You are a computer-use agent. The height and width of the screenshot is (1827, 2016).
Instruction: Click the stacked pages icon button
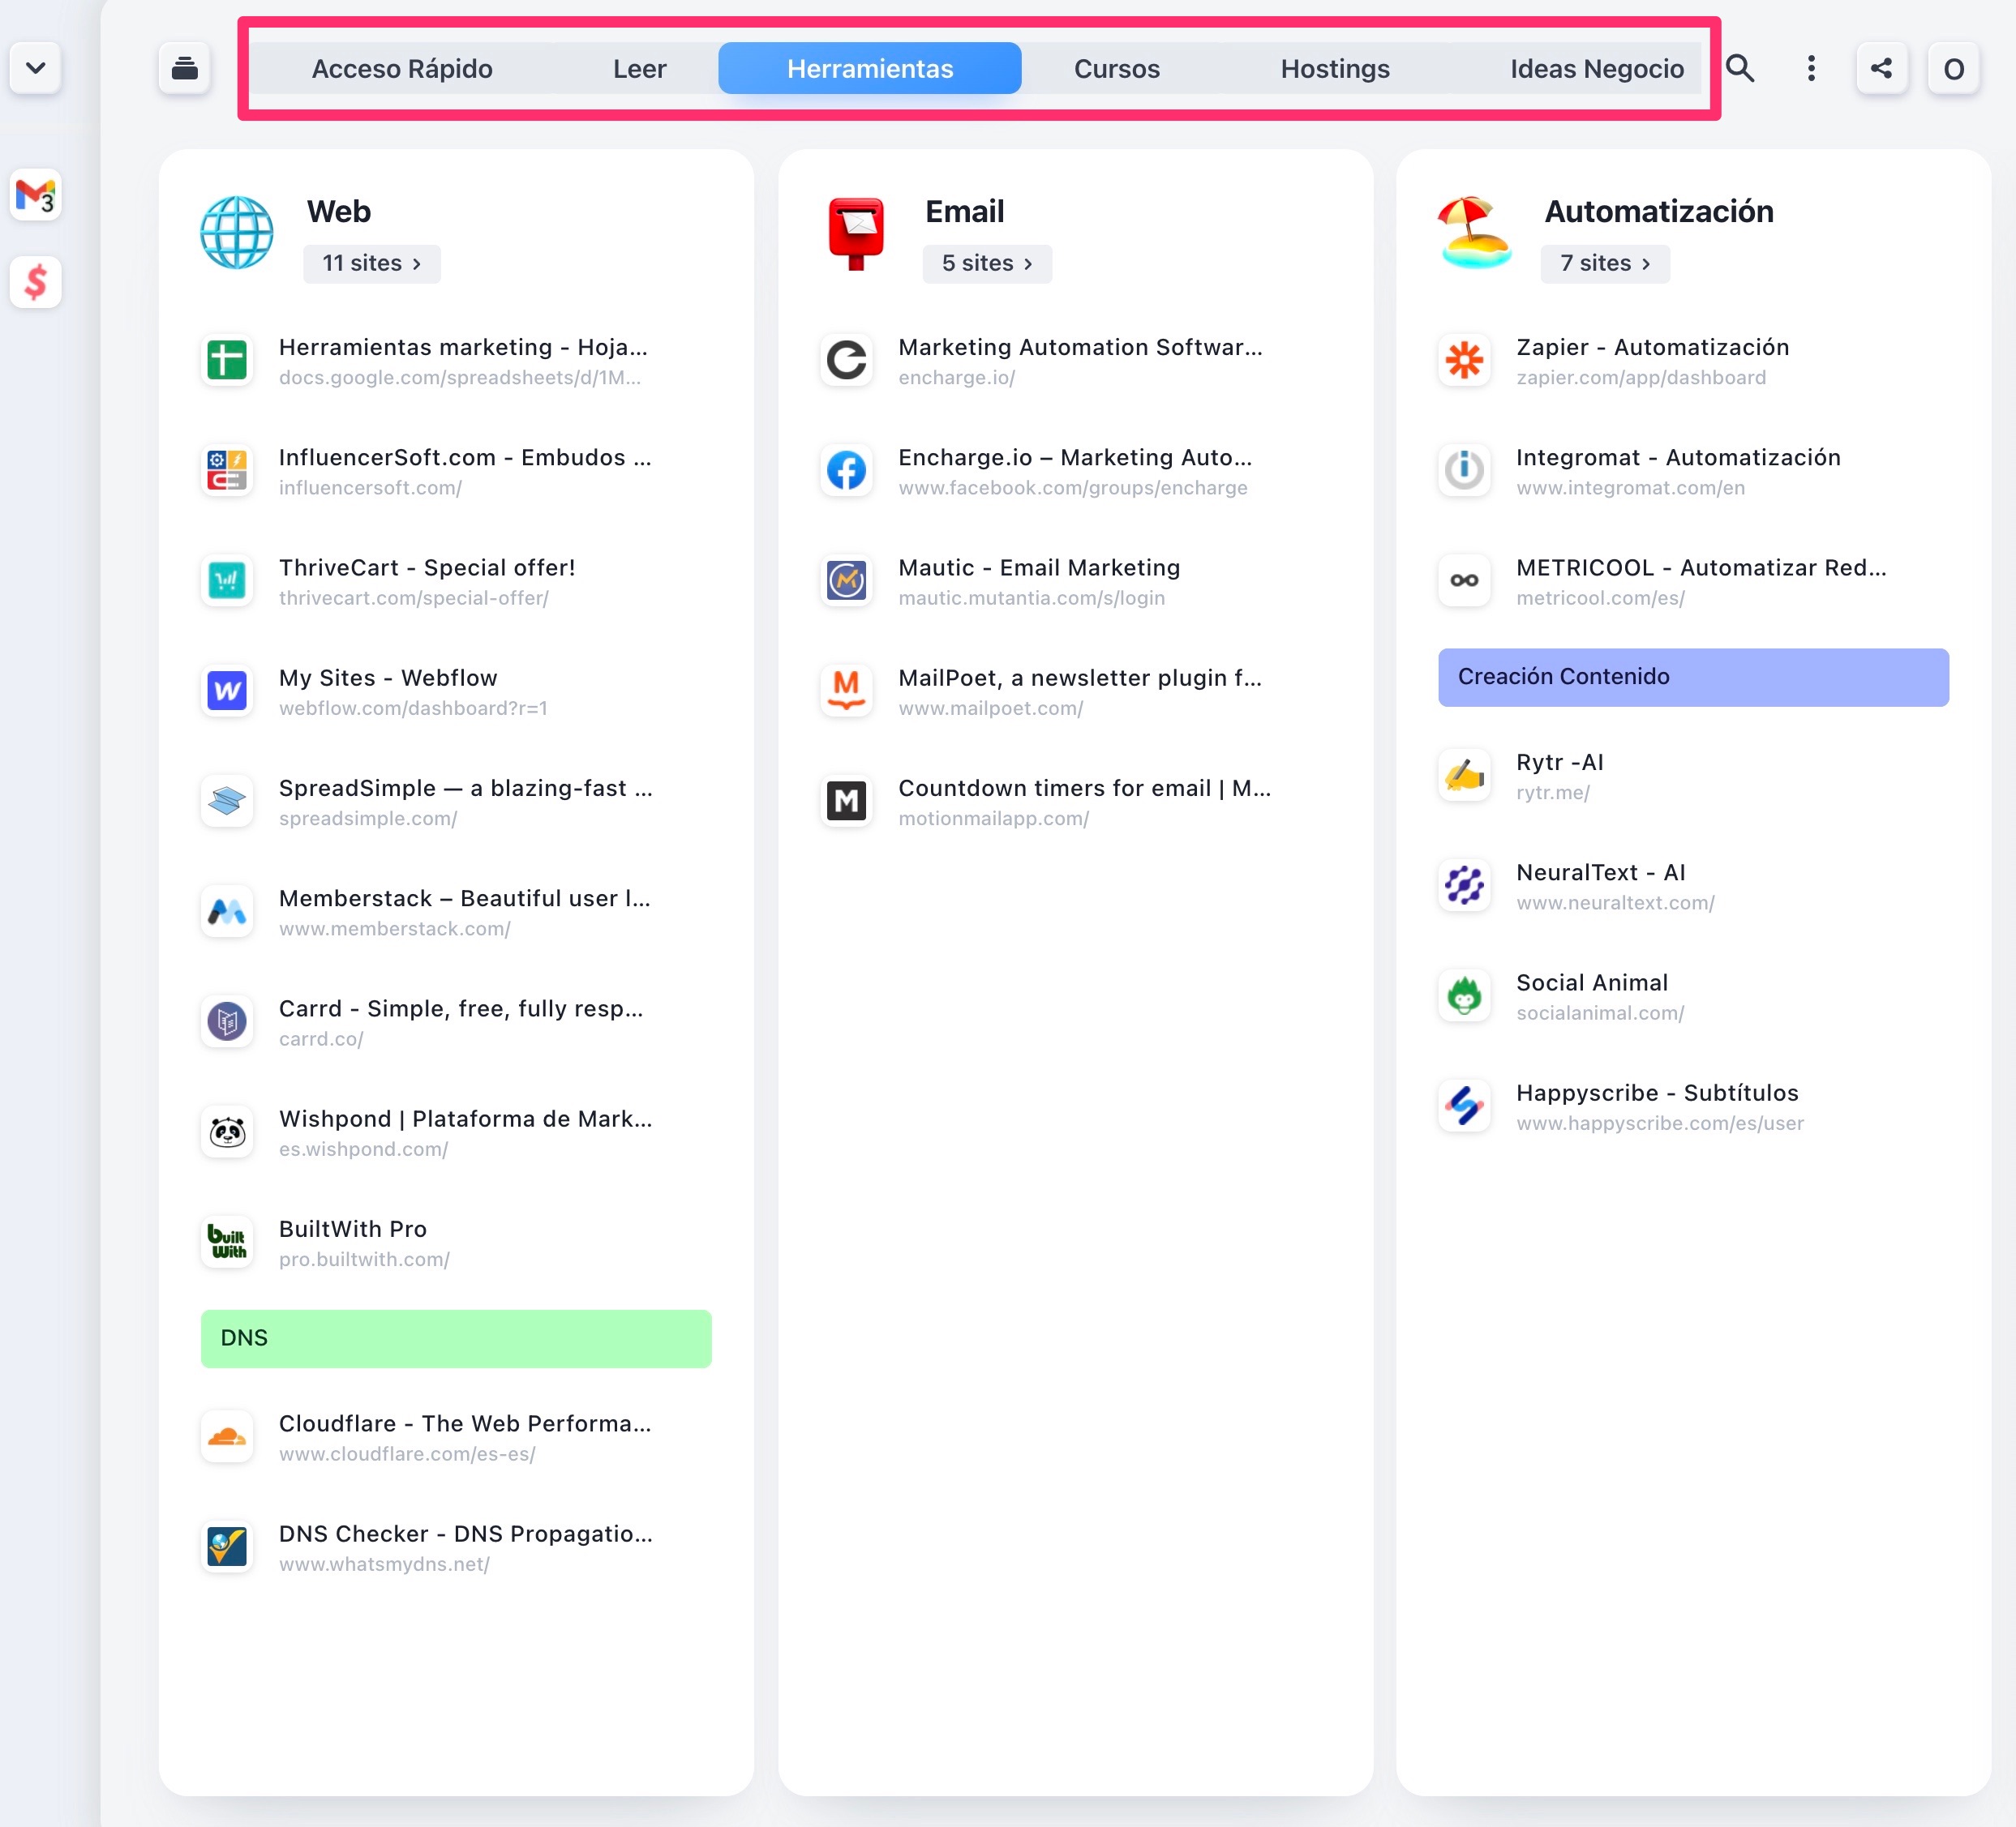coord(184,68)
